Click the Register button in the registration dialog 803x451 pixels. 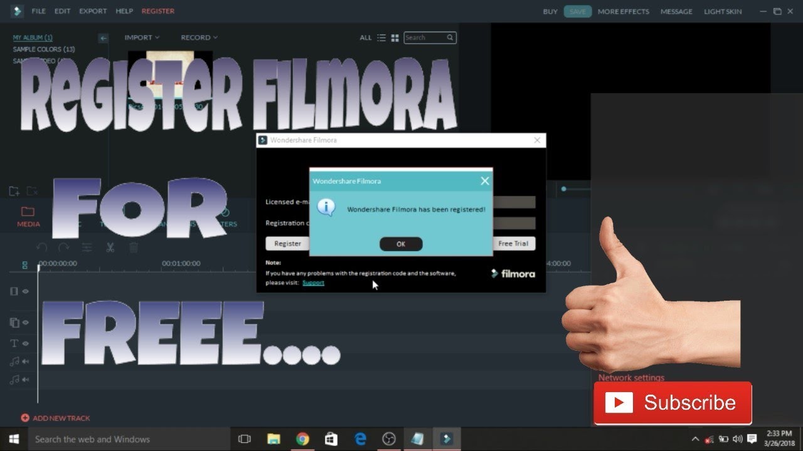(288, 244)
